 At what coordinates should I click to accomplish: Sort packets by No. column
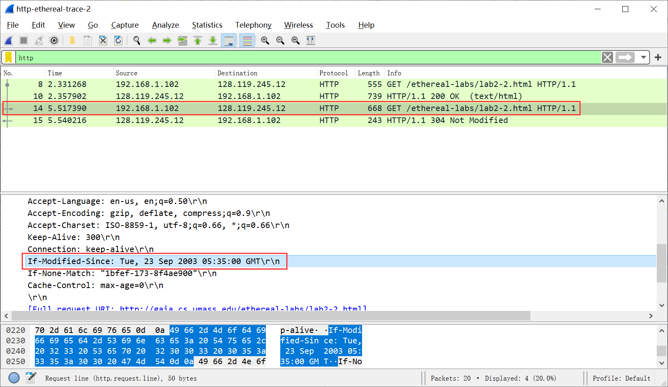(x=23, y=73)
